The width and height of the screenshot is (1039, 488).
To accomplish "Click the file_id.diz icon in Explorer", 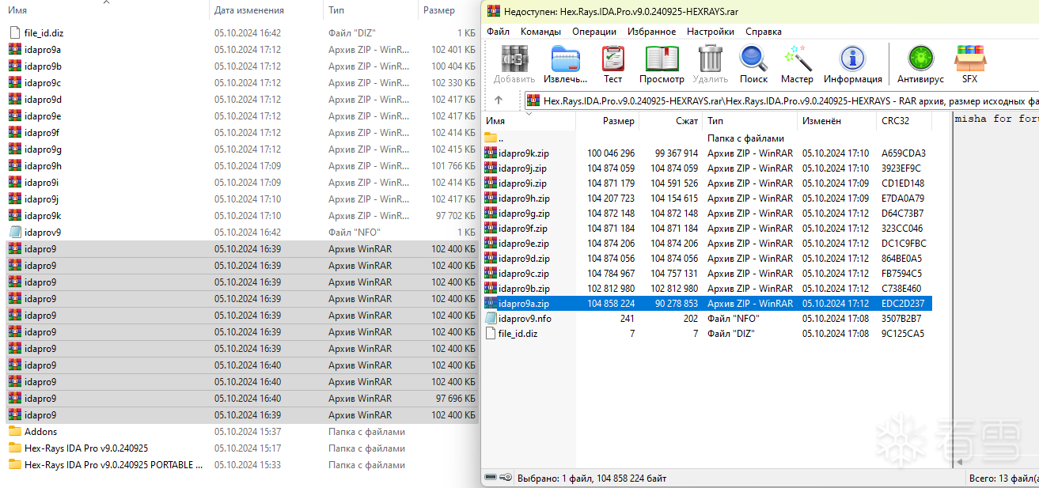I will (x=15, y=33).
